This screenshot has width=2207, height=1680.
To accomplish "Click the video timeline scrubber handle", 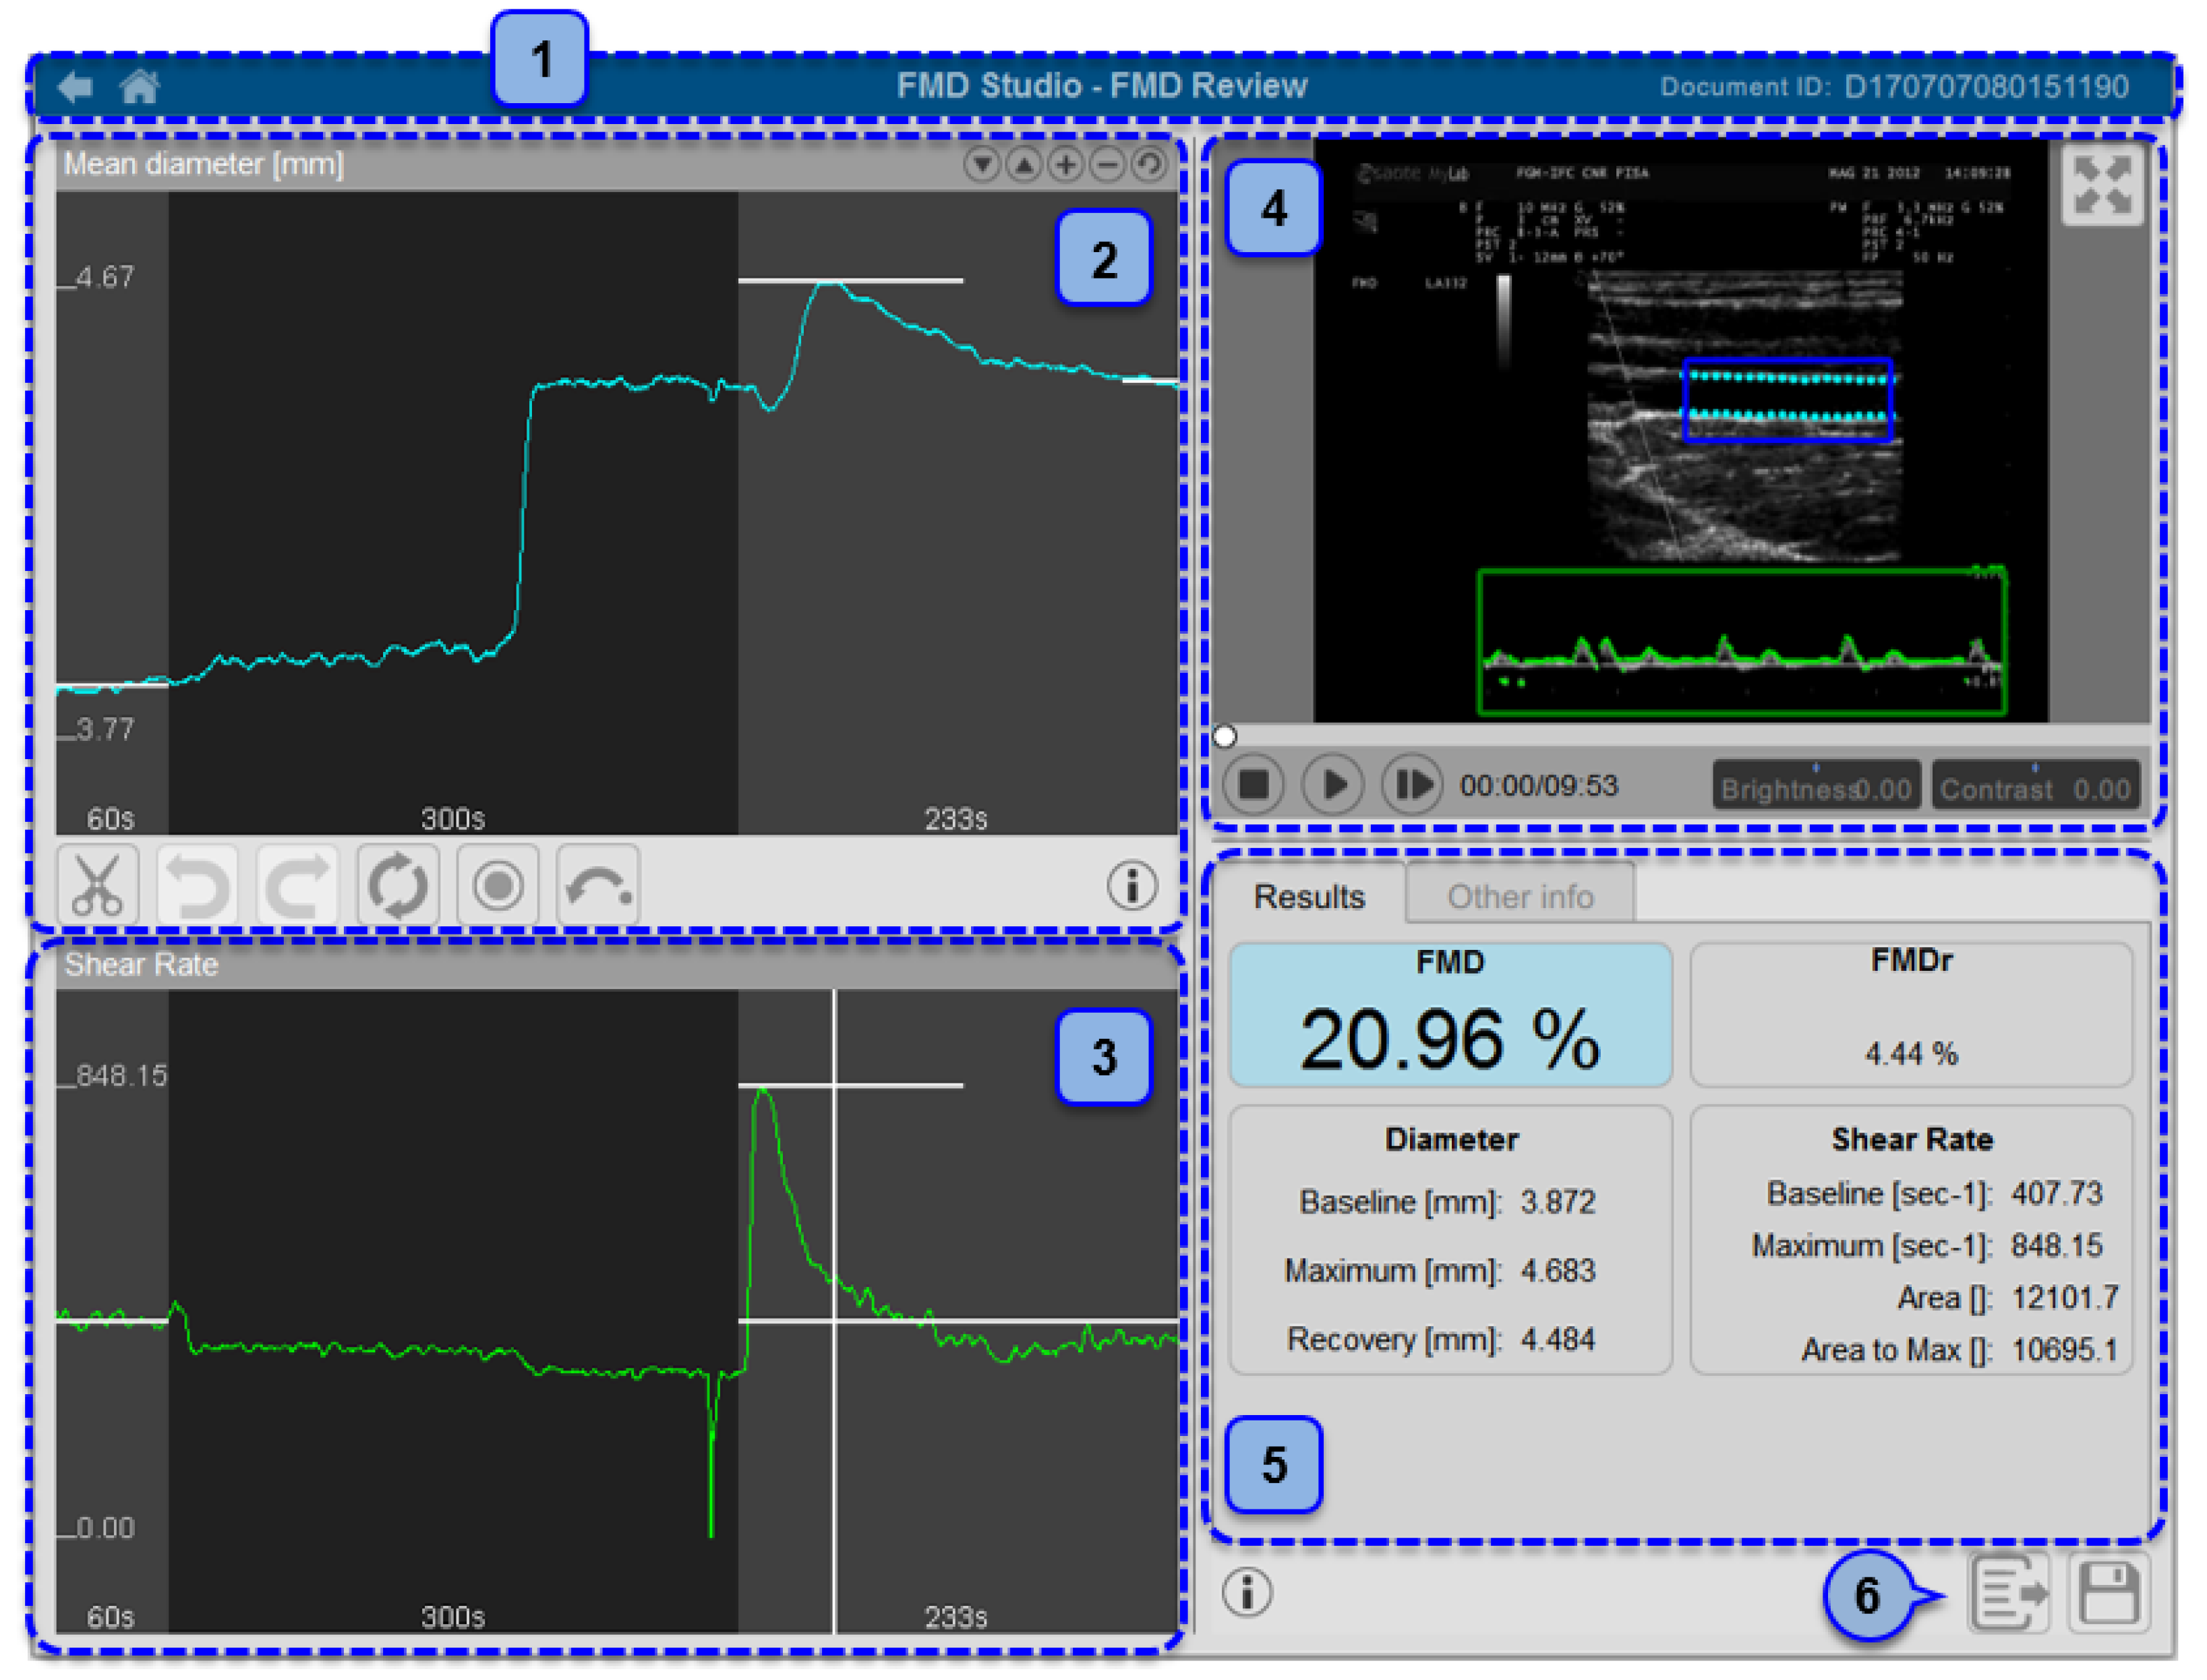I will [1224, 737].
